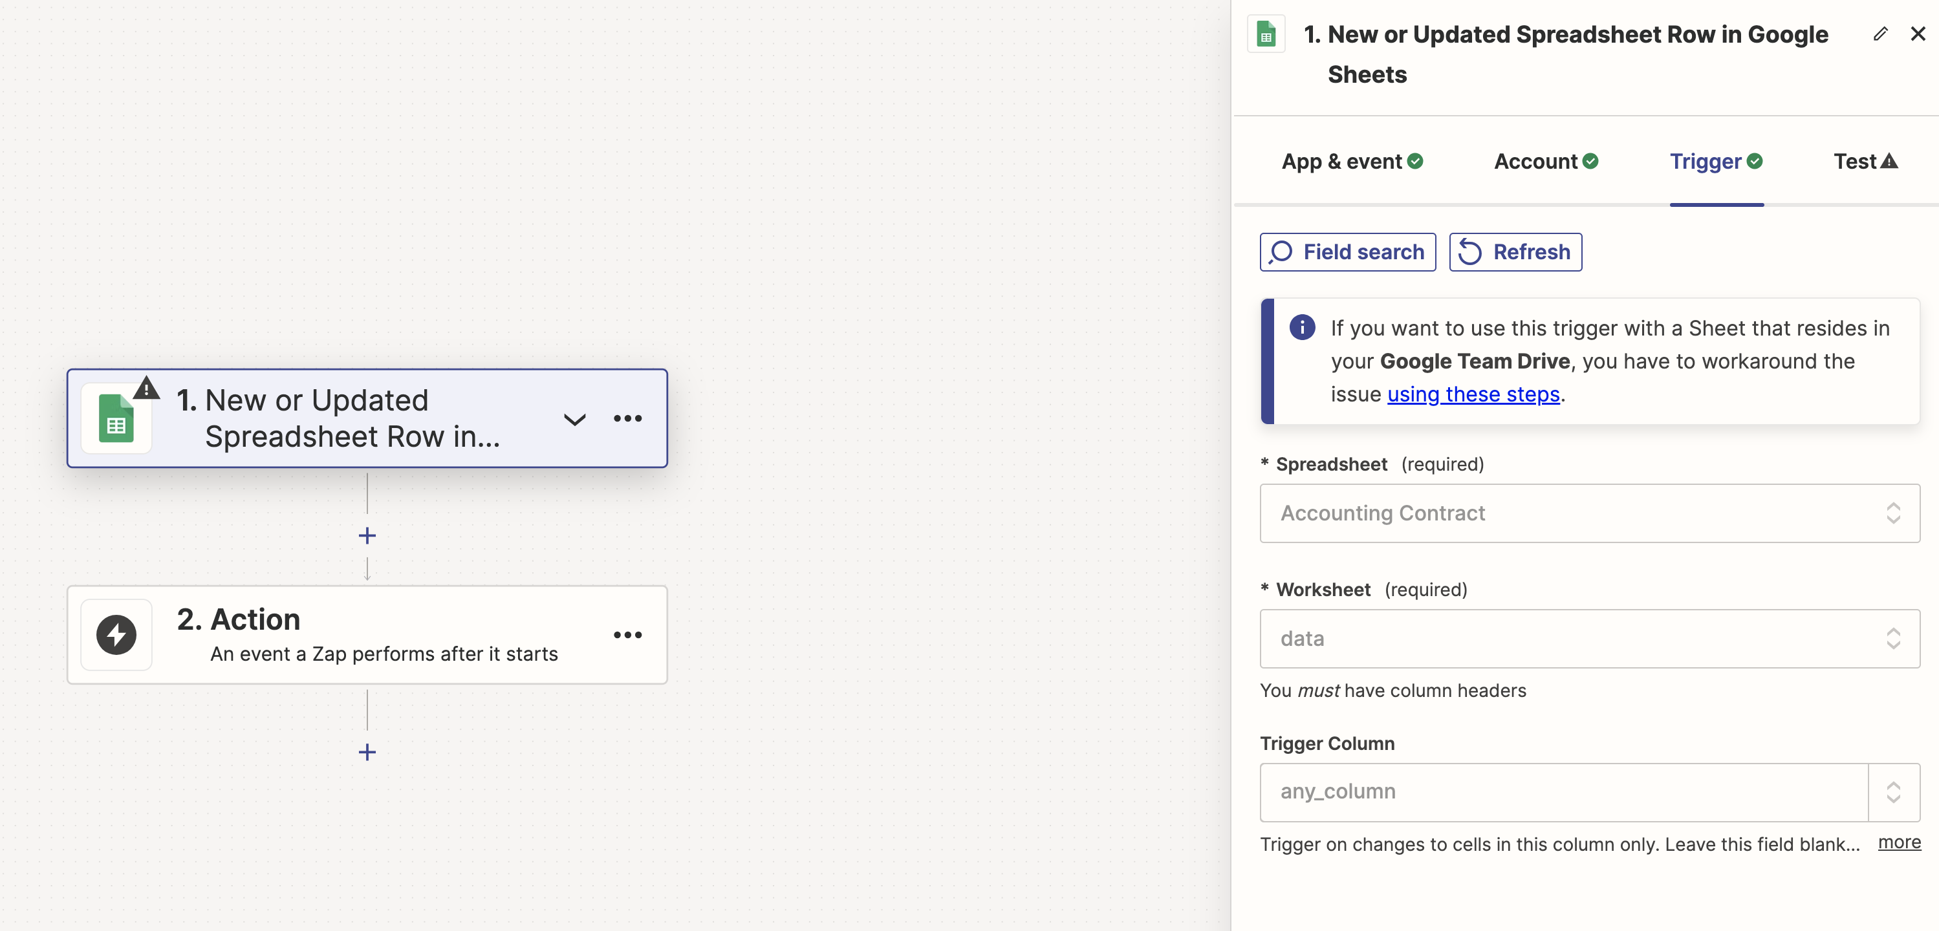The image size is (1939, 931).
Task: Click the three-dot menu on trigger step
Action: (x=627, y=418)
